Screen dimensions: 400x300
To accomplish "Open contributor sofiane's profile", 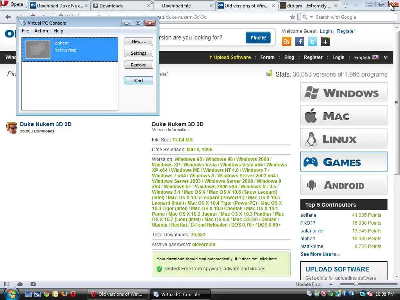I will [308, 215].
